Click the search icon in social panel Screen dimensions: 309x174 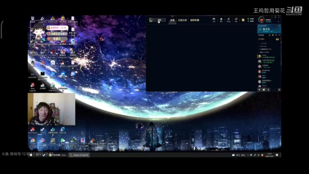click(279, 35)
